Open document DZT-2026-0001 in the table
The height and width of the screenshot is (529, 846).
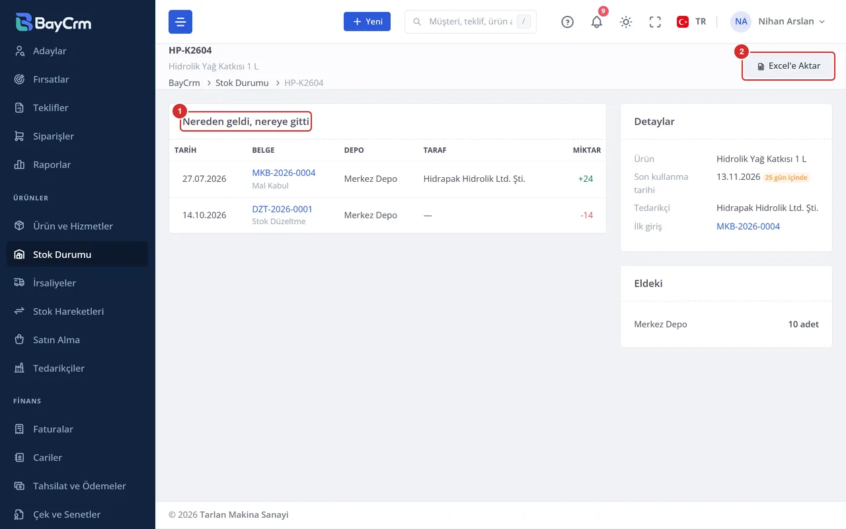click(x=282, y=209)
